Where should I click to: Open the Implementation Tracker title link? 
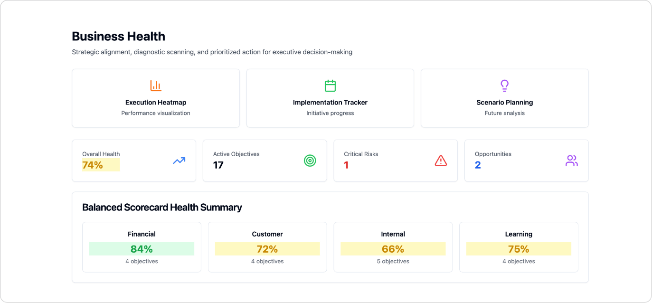330,103
